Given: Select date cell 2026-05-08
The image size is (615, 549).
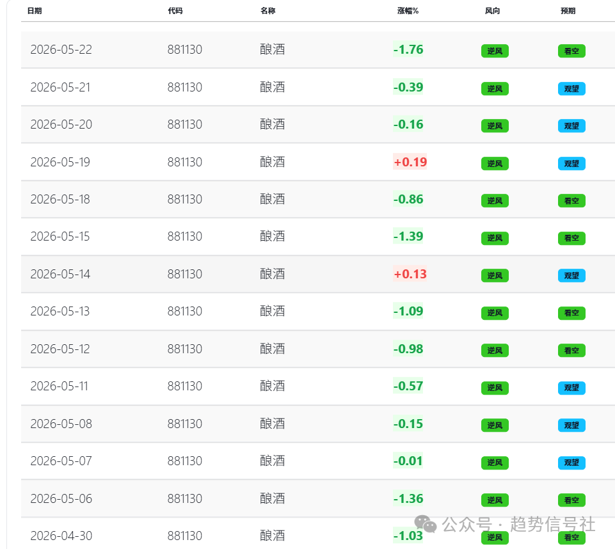Looking at the screenshot, I should coord(61,424).
